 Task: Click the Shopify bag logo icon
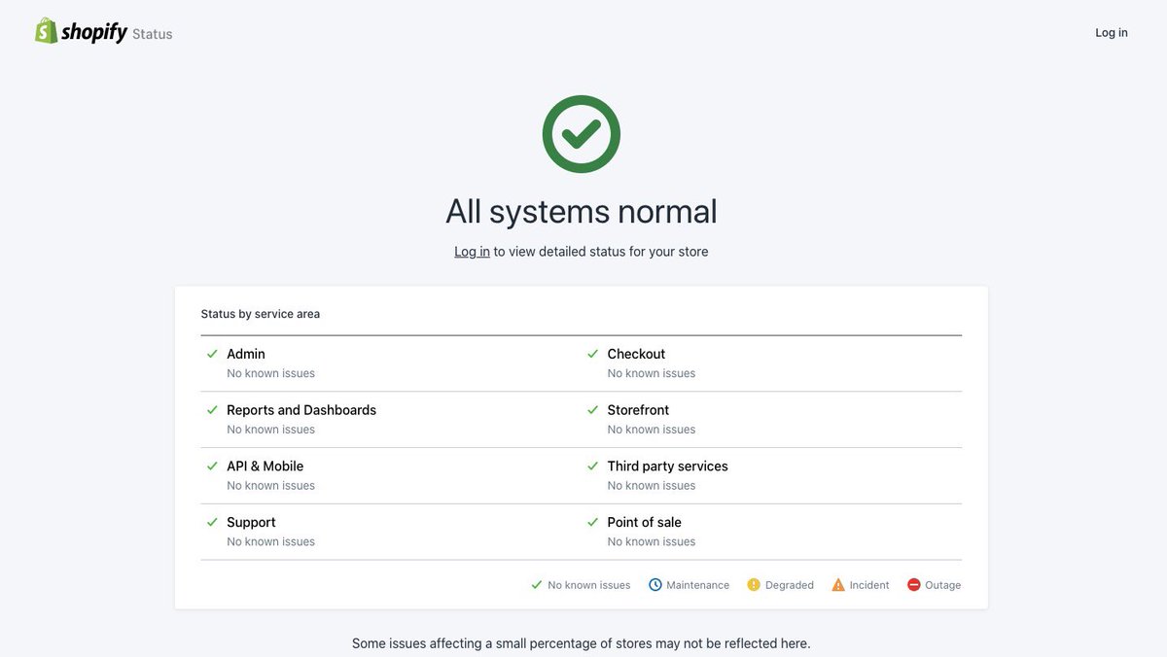(47, 31)
